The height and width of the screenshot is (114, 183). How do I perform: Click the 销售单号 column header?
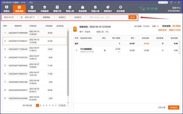(18, 26)
